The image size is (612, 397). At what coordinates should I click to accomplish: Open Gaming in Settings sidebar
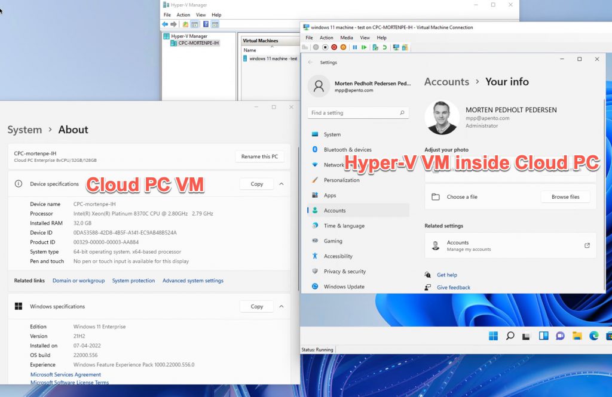(x=358, y=241)
